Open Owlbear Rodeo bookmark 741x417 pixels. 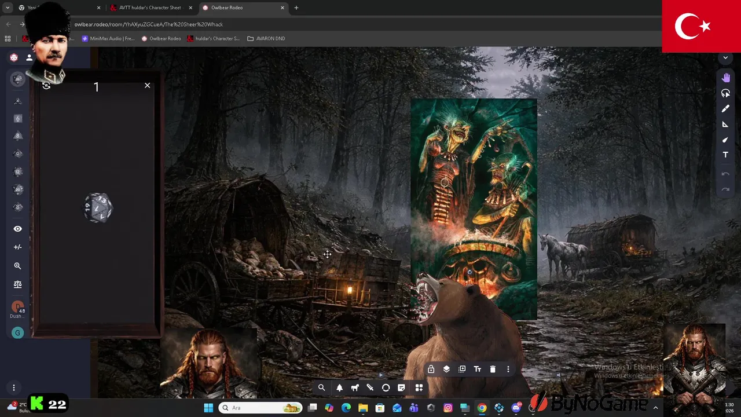coord(162,38)
